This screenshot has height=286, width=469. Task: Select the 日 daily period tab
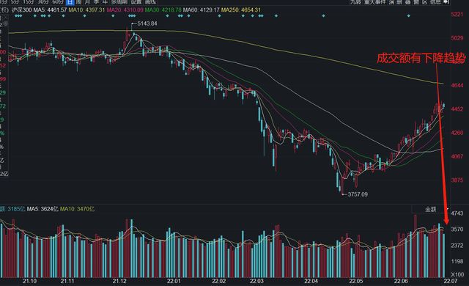(x=70, y=1)
